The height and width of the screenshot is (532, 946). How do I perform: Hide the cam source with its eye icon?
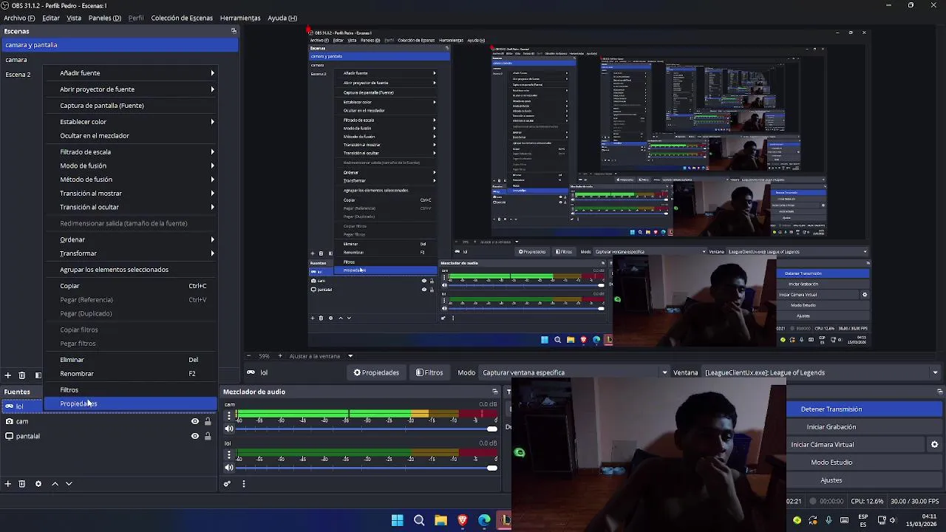(195, 422)
